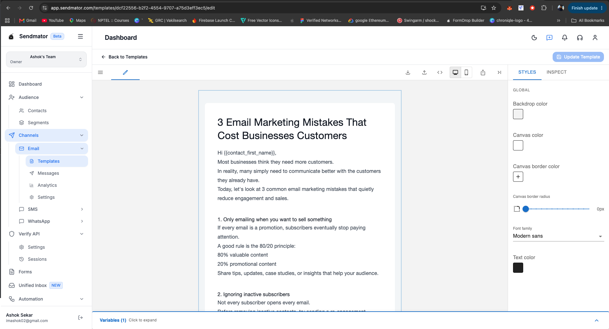Open Verify API Settings item
The image size is (609, 329).
pyautogui.click(x=36, y=247)
